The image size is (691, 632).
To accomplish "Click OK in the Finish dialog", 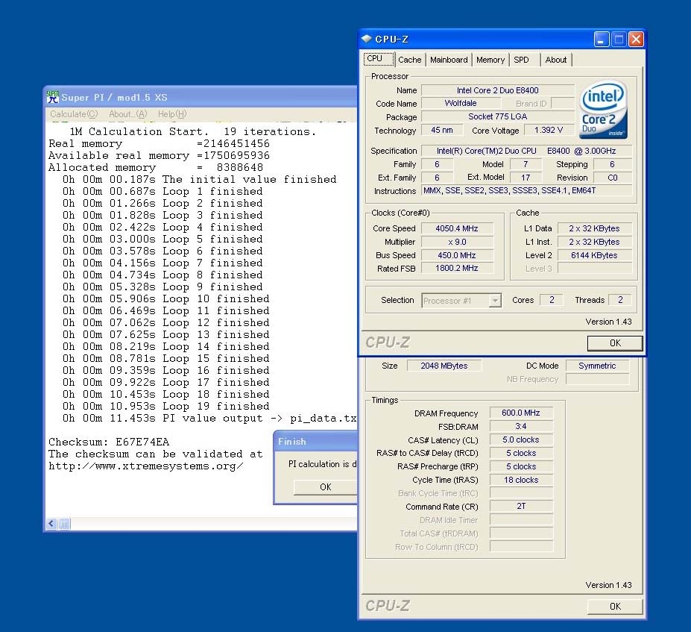I will coord(325,487).
